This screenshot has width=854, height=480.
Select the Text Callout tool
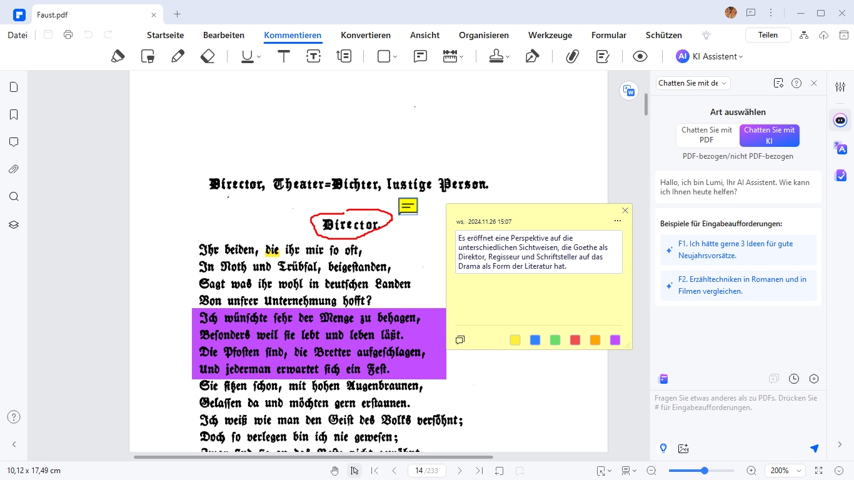[344, 56]
